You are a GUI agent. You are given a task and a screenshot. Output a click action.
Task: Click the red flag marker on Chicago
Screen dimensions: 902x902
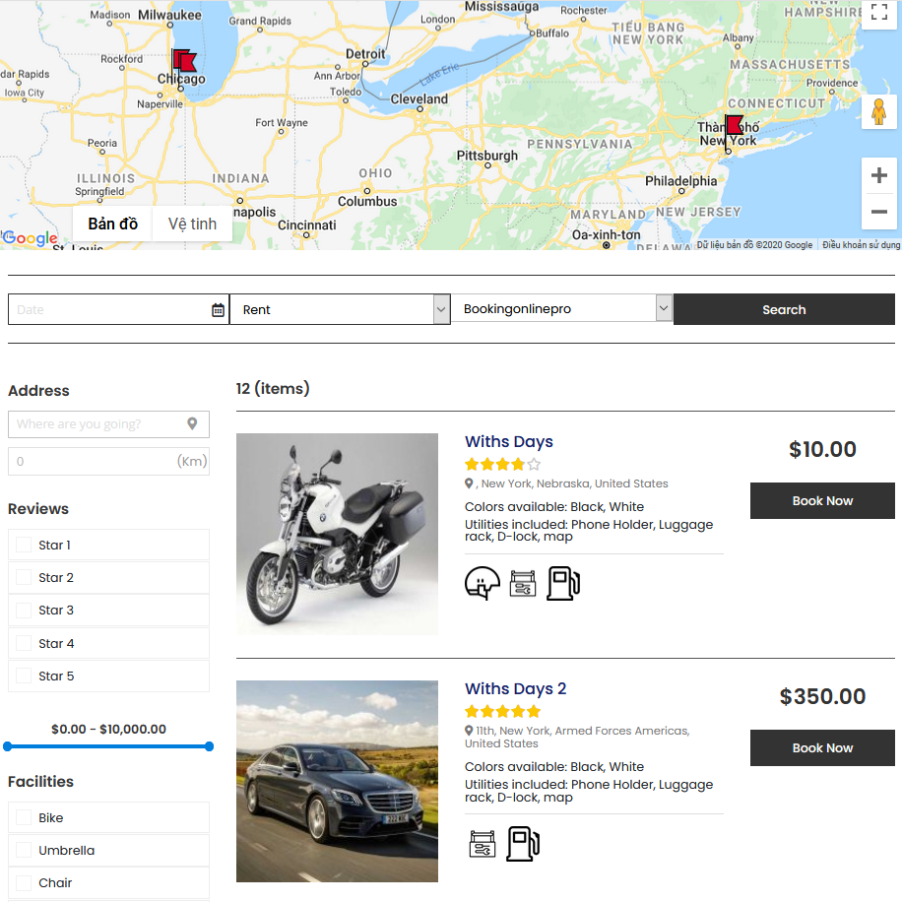(184, 62)
